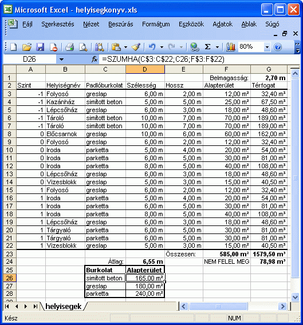Click in the formula bar SZUMHA formula
This screenshot has height=325, width=303.
click(163, 60)
